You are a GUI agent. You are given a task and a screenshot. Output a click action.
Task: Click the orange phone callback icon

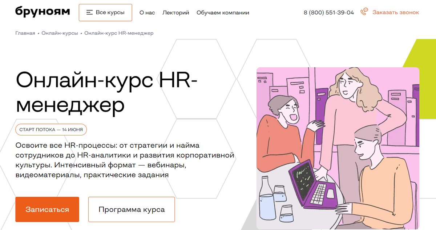(x=364, y=12)
